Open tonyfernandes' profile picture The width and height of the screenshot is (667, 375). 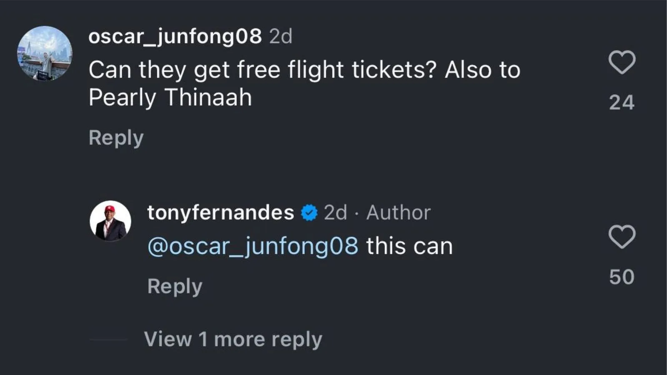pyautogui.click(x=110, y=221)
